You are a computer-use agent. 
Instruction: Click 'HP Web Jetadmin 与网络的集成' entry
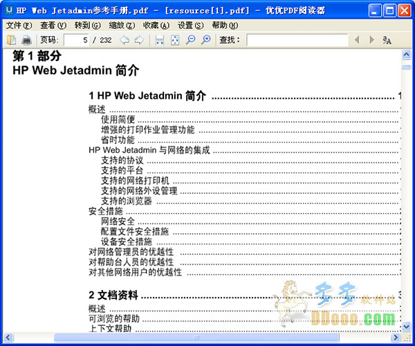pyautogui.click(x=149, y=150)
